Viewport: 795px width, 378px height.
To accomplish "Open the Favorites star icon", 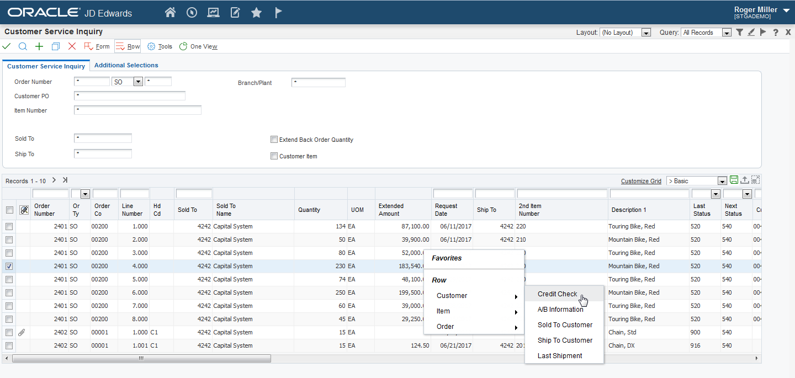I will (x=256, y=12).
